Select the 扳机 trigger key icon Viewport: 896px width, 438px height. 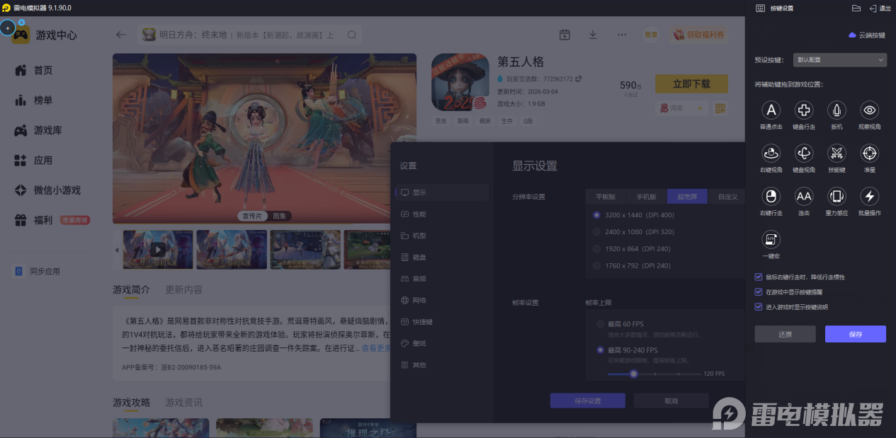click(x=837, y=110)
